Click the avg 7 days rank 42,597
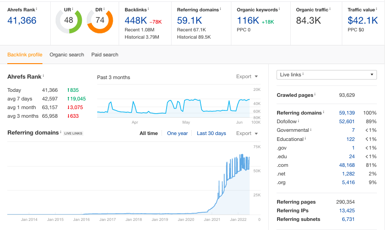The image size is (387, 230). tap(50, 99)
